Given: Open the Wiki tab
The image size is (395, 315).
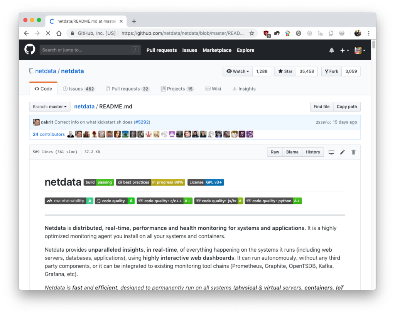Looking at the screenshot, I should [x=213, y=89].
